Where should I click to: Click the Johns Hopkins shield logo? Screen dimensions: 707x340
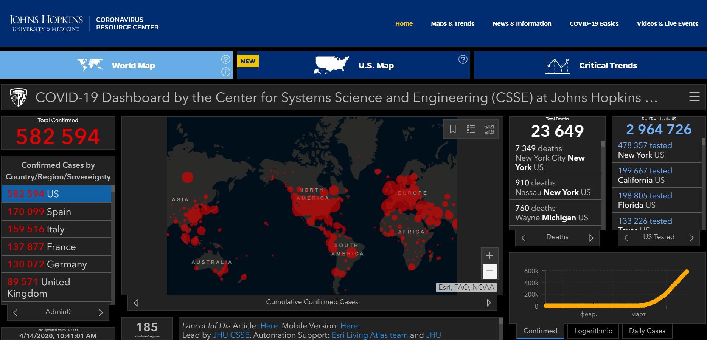pos(19,97)
